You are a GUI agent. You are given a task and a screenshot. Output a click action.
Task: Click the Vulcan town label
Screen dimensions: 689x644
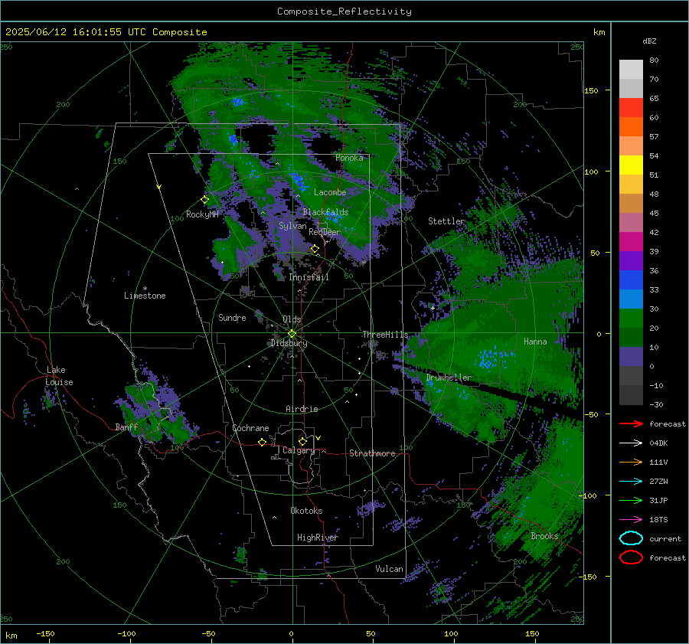389,569
